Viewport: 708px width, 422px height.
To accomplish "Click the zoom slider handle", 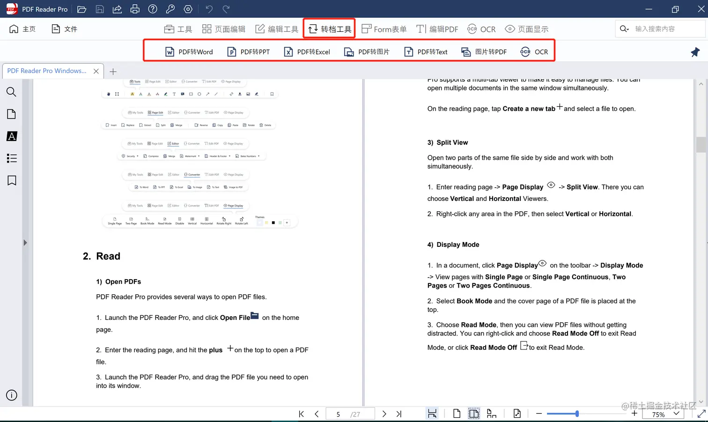I will point(577,414).
